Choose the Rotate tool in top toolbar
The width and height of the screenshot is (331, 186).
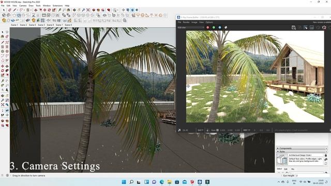(x=49, y=10)
